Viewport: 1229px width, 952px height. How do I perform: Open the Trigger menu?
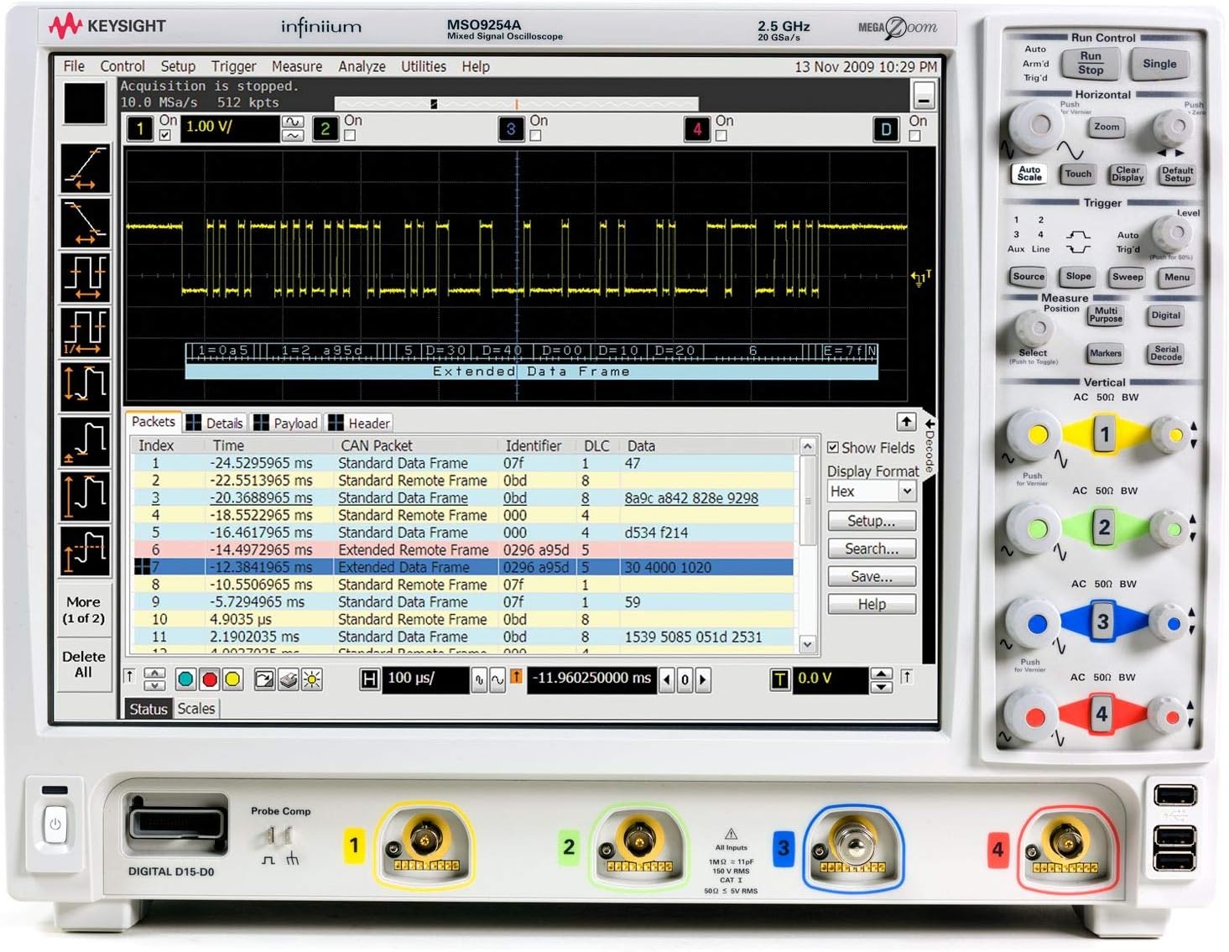click(233, 66)
